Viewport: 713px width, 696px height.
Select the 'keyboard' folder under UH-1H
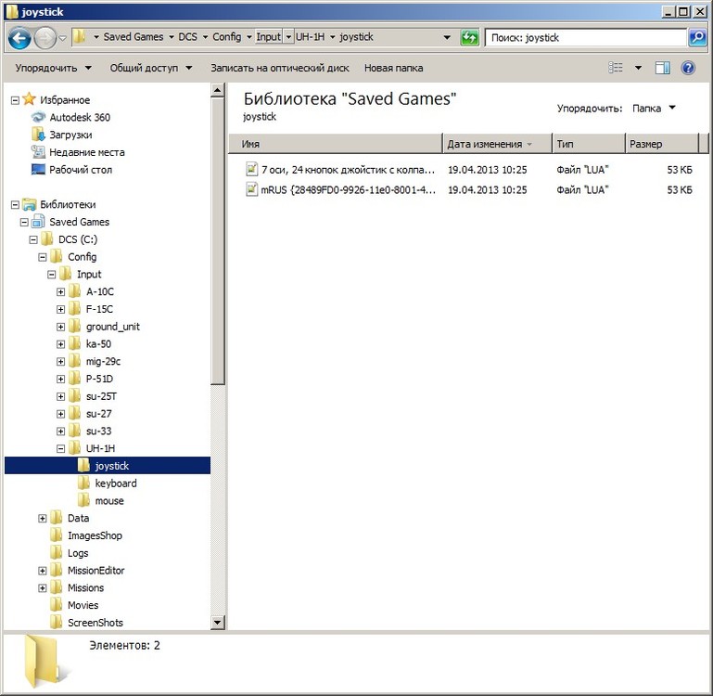[x=116, y=483]
